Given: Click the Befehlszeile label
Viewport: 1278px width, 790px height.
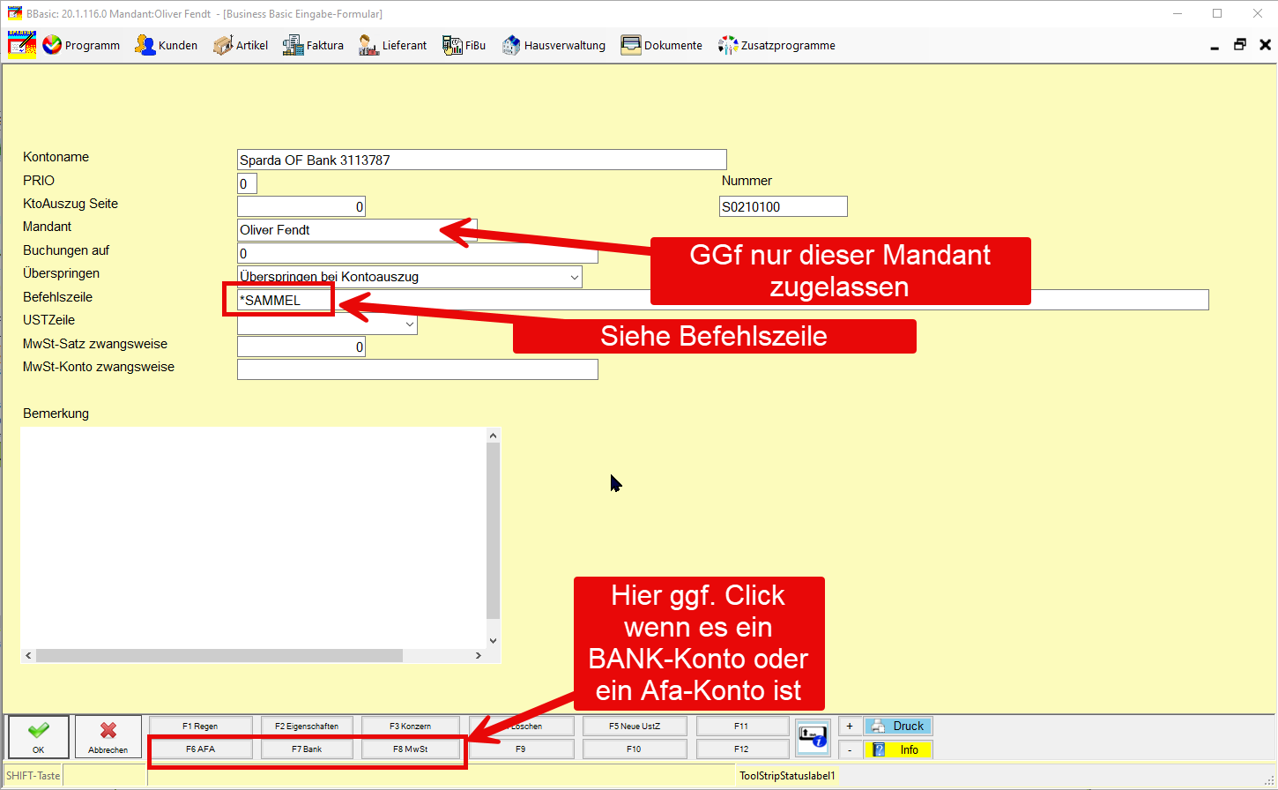Looking at the screenshot, I should pyautogui.click(x=57, y=297).
